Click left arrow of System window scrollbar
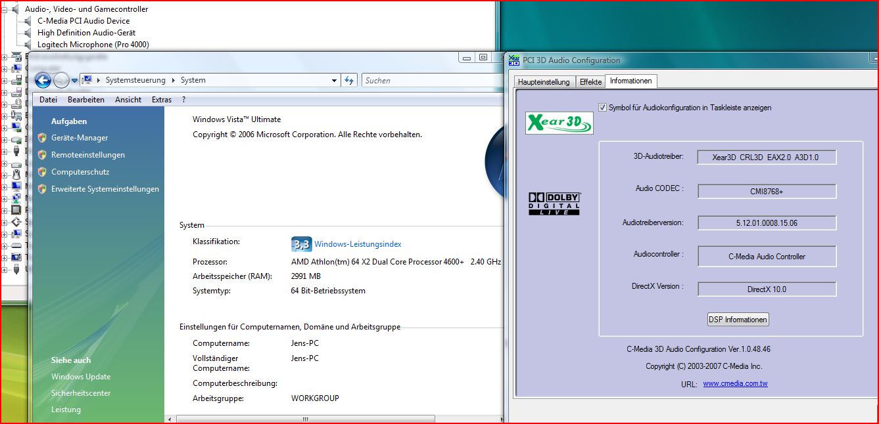 click(170, 419)
